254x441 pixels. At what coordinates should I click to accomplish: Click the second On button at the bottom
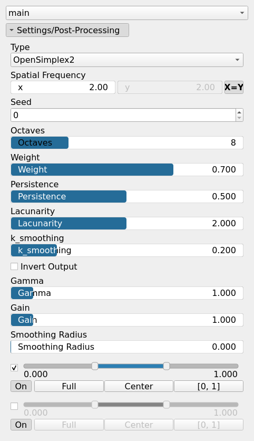point(21,425)
